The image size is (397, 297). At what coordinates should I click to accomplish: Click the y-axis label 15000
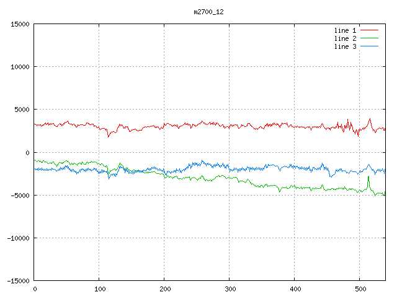click(x=20, y=24)
